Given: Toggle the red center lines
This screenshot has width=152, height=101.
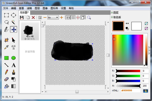Looking at the screenshot, I should [78, 18].
